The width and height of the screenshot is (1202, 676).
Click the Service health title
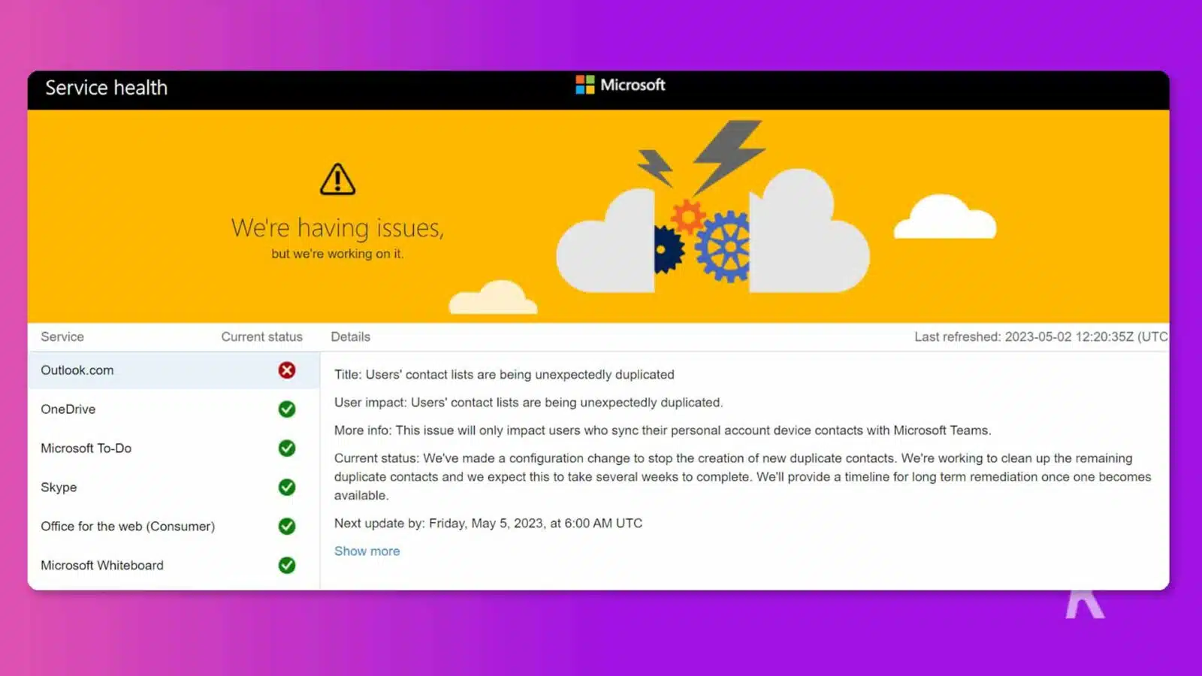click(x=107, y=88)
